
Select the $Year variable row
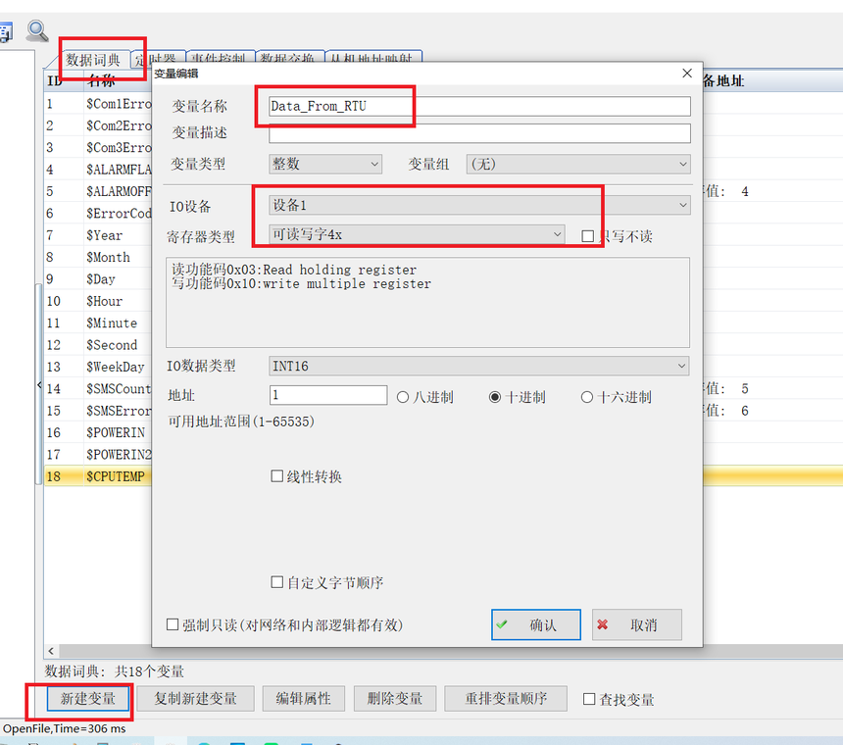click(x=98, y=235)
